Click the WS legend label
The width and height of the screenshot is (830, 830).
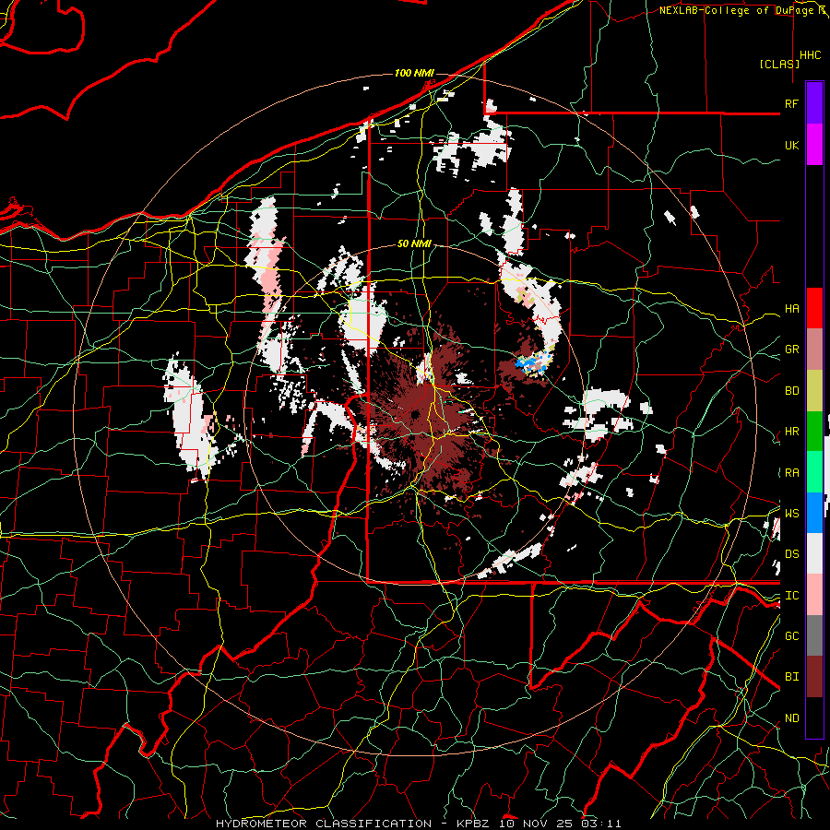pos(791,514)
